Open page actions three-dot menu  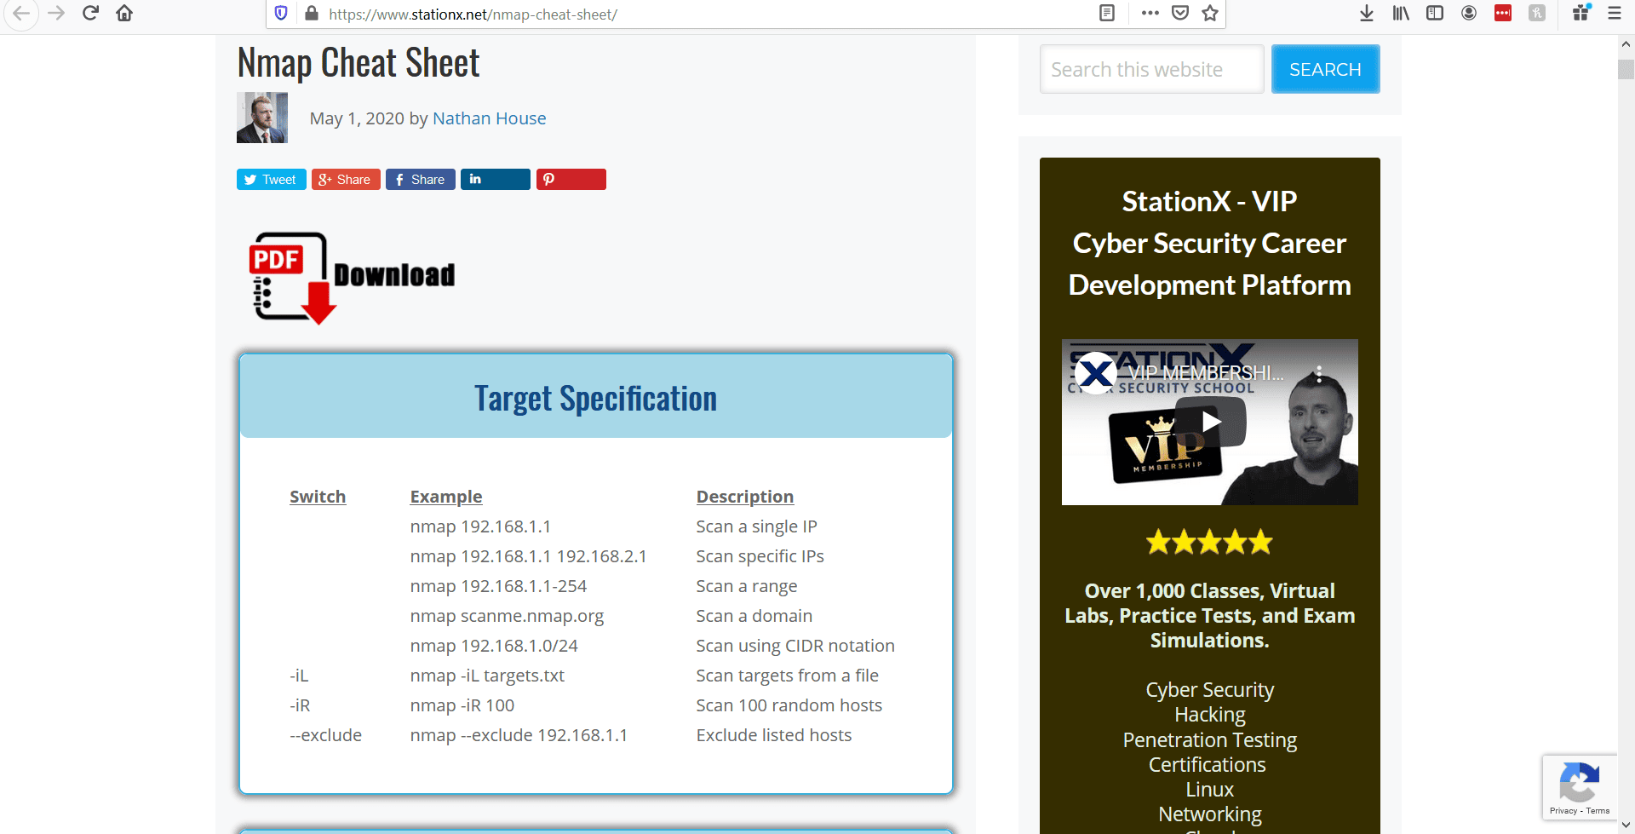coord(1150,14)
